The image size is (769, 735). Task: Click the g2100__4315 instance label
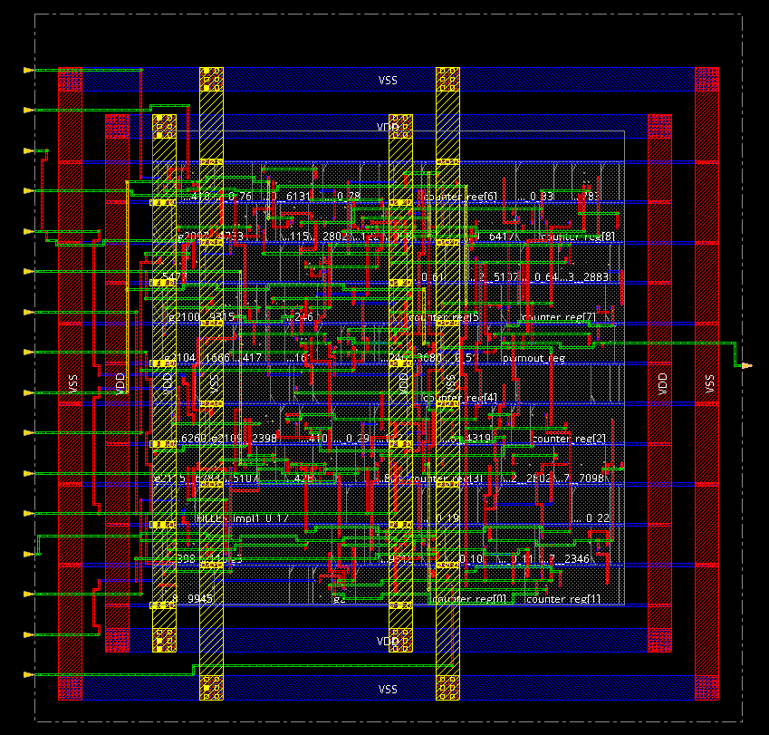201,317
